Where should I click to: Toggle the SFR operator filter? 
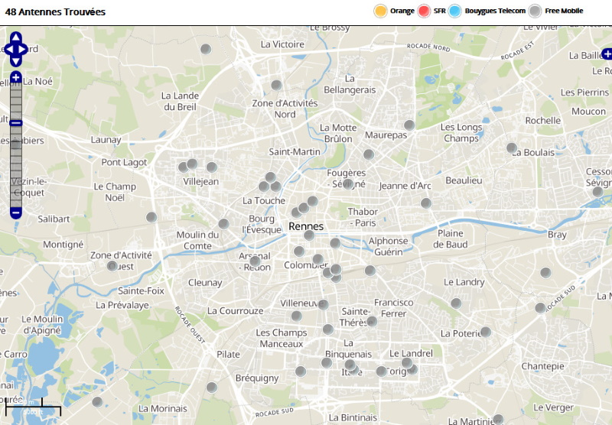click(424, 11)
